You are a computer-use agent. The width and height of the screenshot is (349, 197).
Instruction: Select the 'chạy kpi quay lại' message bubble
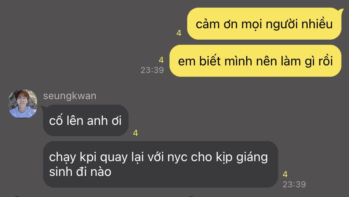tap(160, 164)
